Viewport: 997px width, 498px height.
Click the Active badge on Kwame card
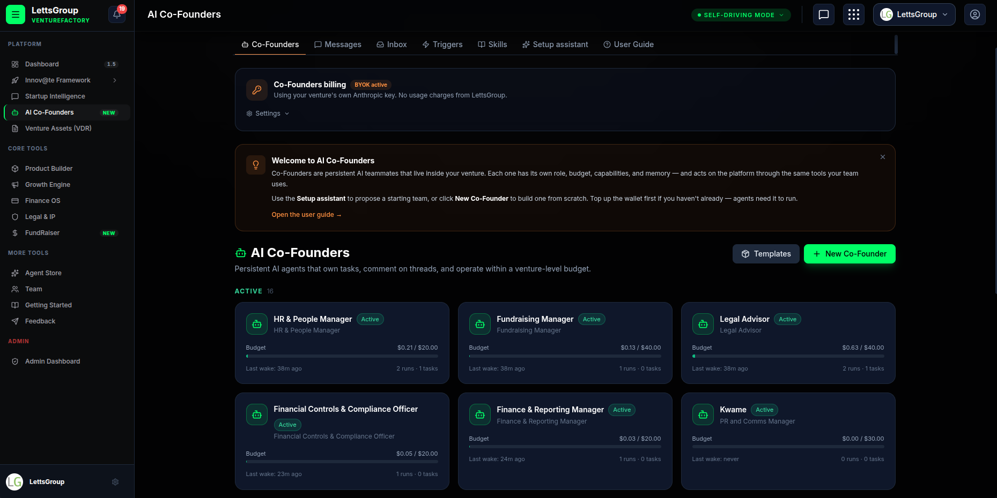[764, 410]
